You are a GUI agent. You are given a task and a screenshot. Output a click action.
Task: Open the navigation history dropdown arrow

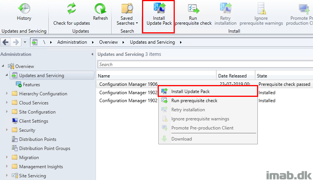pyautogui.click(x=25, y=42)
